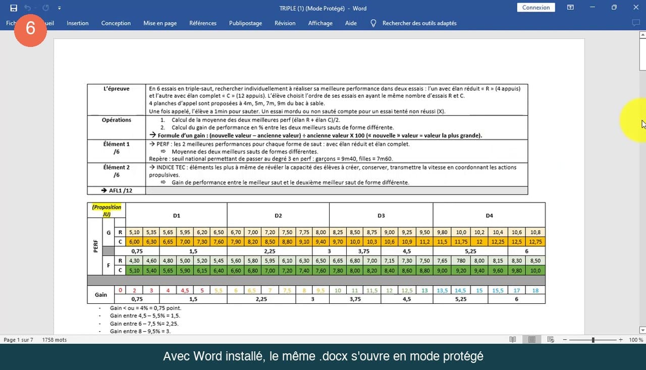The width and height of the screenshot is (646, 370).
Task: Click the Rechercher des outils adaptés search field
Action: coord(419,23)
